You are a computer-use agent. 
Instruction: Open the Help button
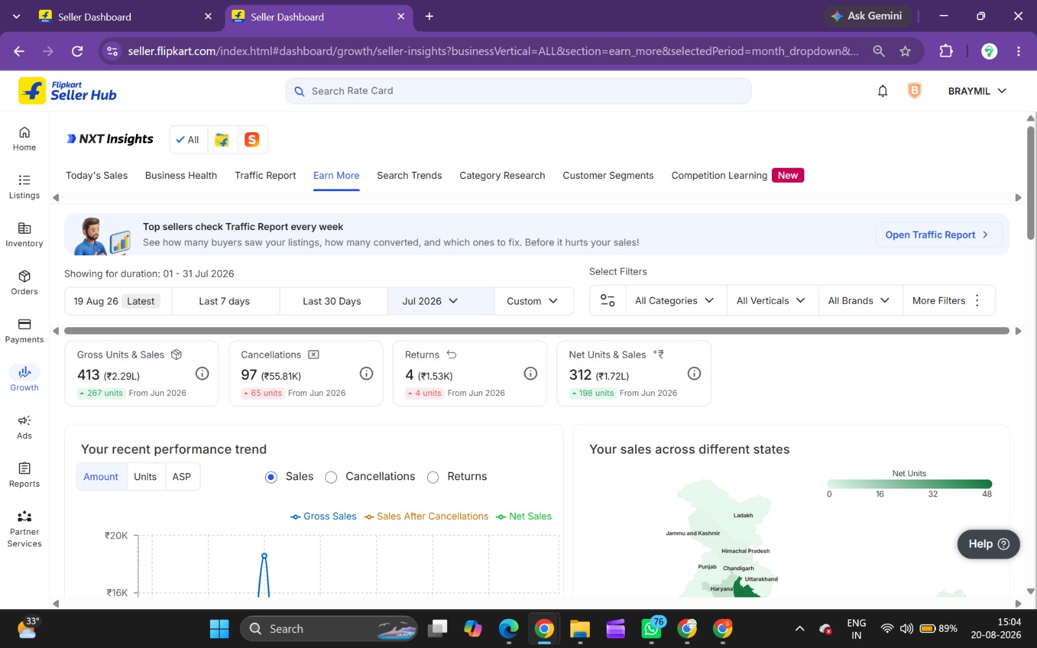(x=988, y=544)
